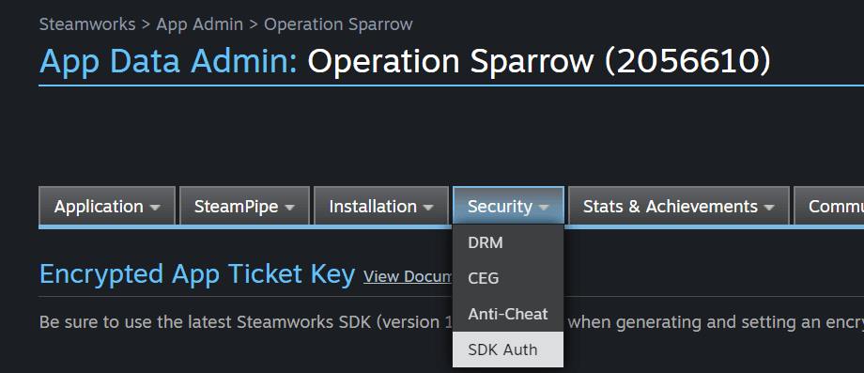Select the CEG menu entry
864x373 pixels.
[x=508, y=278]
